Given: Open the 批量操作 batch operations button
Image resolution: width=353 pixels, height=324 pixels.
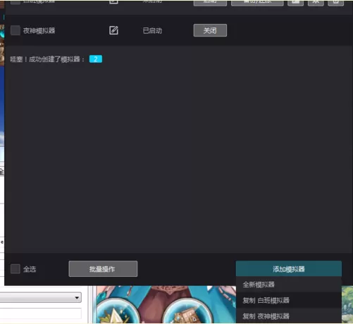Looking at the screenshot, I should [103, 269].
